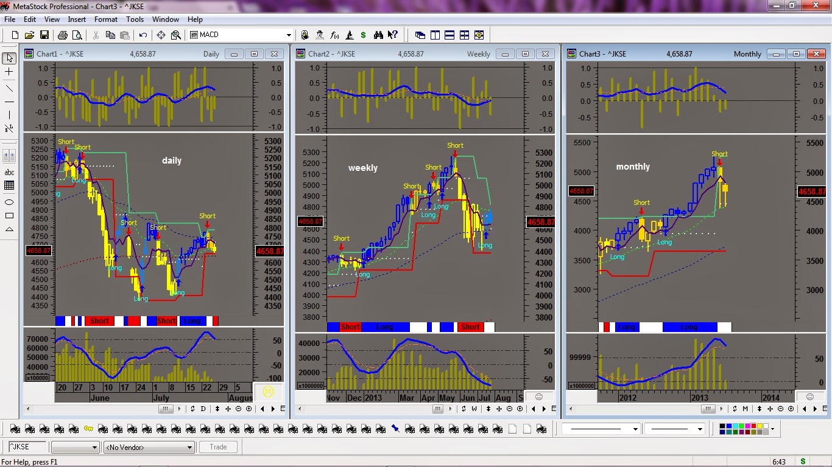The image size is (832, 467).
Task: Select the rectangle drawing tool
Action: 9,215
